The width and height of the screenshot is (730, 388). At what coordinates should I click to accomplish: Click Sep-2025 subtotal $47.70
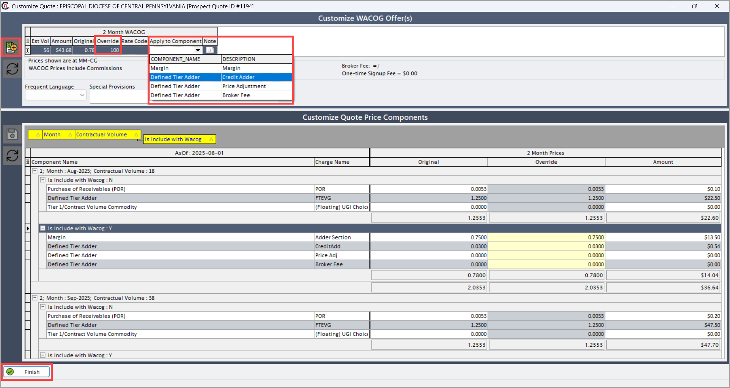coord(663,345)
